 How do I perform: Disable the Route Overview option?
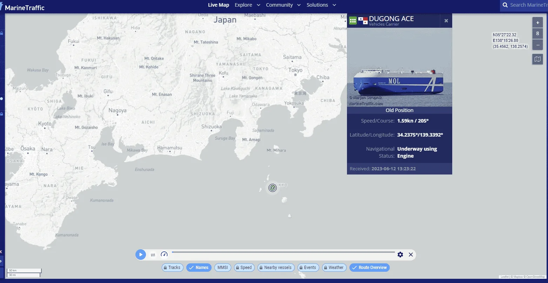(x=369, y=268)
